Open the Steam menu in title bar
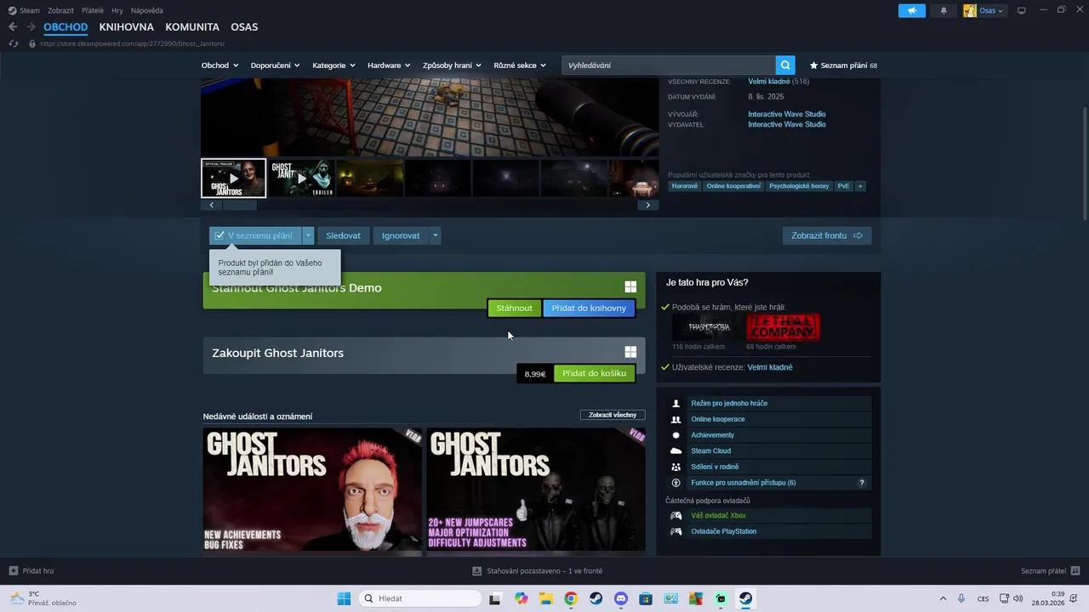This screenshot has height=612, width=1089. click(30, 10)
